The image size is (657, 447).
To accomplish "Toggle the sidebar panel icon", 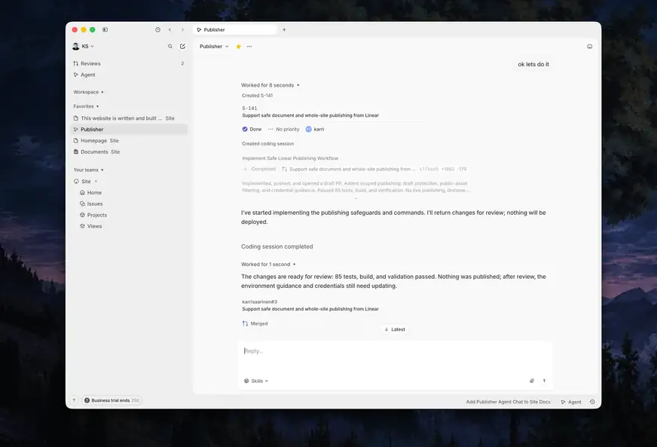I will pos(105,29).
